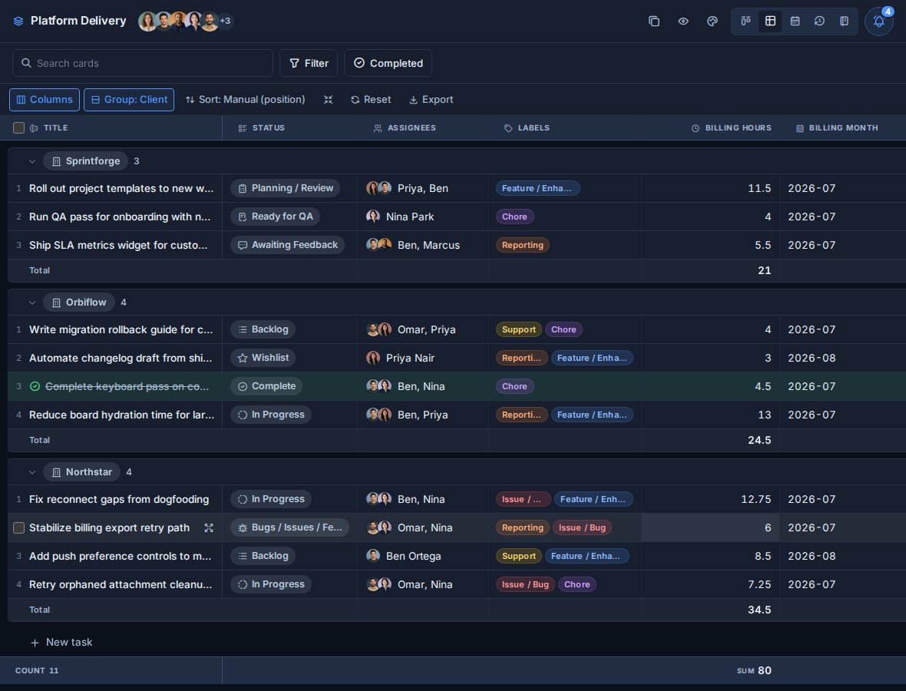
Task: Click the 11.5 billing hours cell
Action: [x=710, y=188]
